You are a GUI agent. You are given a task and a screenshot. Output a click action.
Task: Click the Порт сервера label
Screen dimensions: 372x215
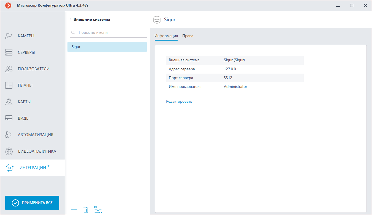click(x=181, y=78)
